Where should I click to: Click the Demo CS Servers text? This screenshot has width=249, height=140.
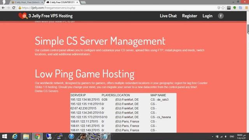[47, 91]
